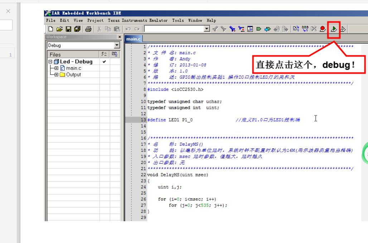Click the Open file folder icon
Viewport: 368px width, 243px height.
(x=59, y=29)
